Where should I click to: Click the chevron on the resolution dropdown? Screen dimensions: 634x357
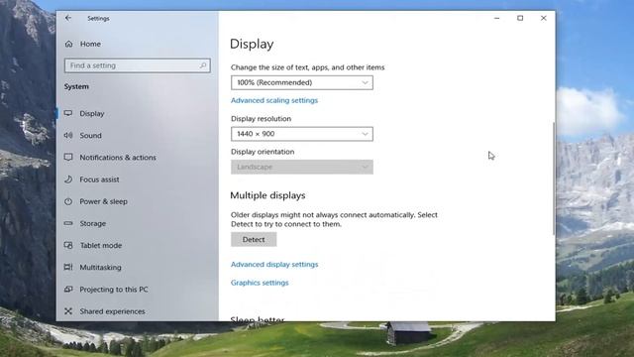click(x=366, y=134)
